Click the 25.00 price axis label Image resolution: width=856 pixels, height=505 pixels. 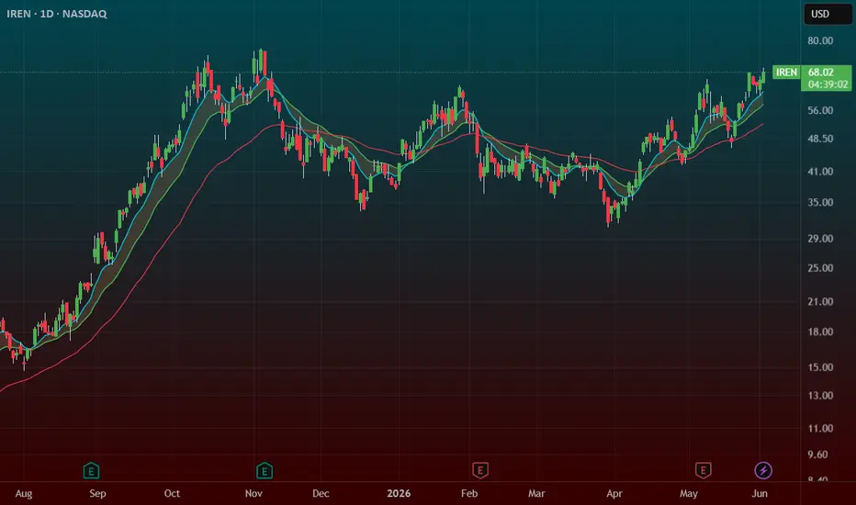(820, 267)
